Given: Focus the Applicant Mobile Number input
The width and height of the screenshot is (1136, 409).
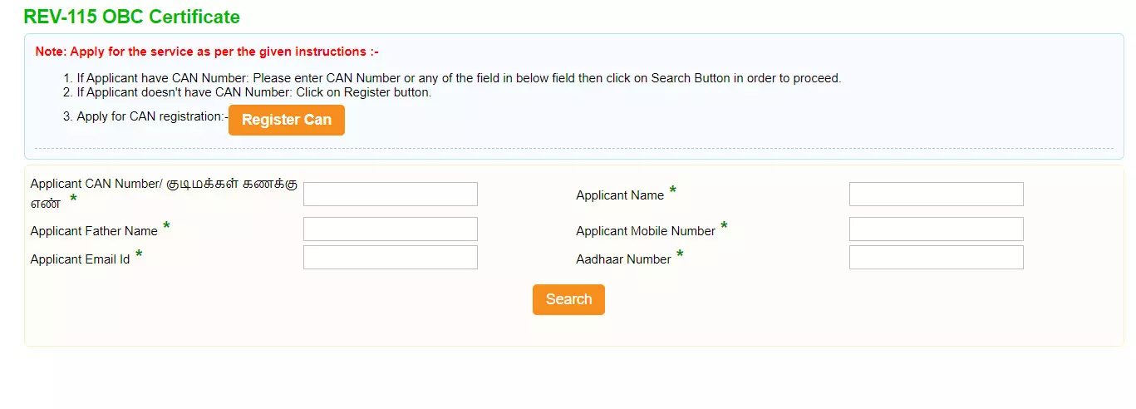Looking at the screenshot, I should coord(936,229).
